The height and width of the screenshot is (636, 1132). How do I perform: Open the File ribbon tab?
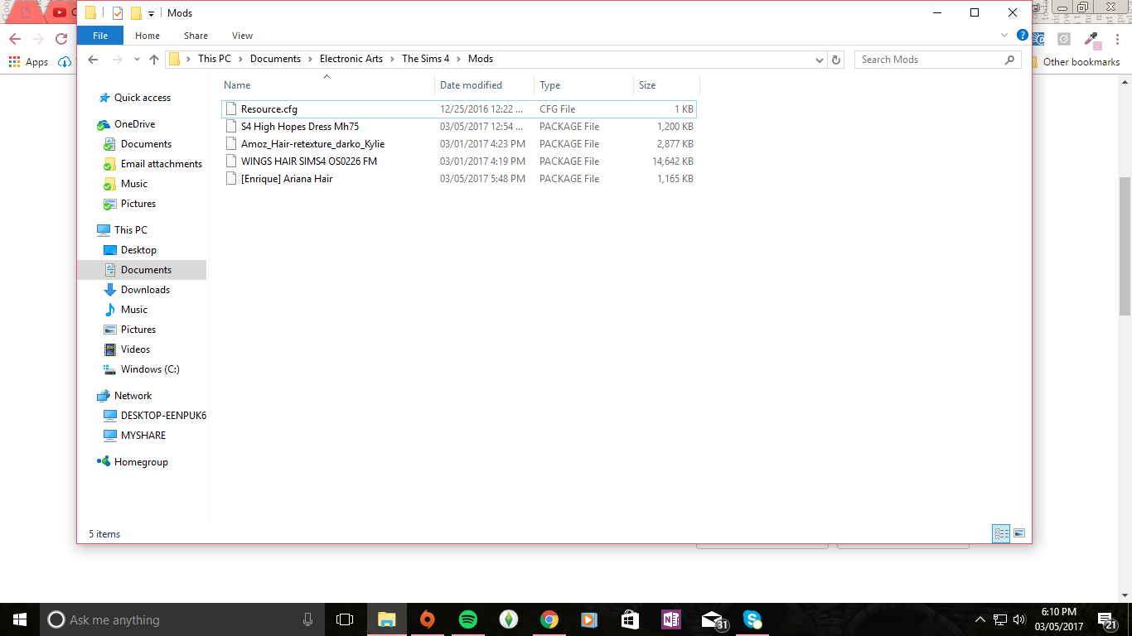click(100, 36)
